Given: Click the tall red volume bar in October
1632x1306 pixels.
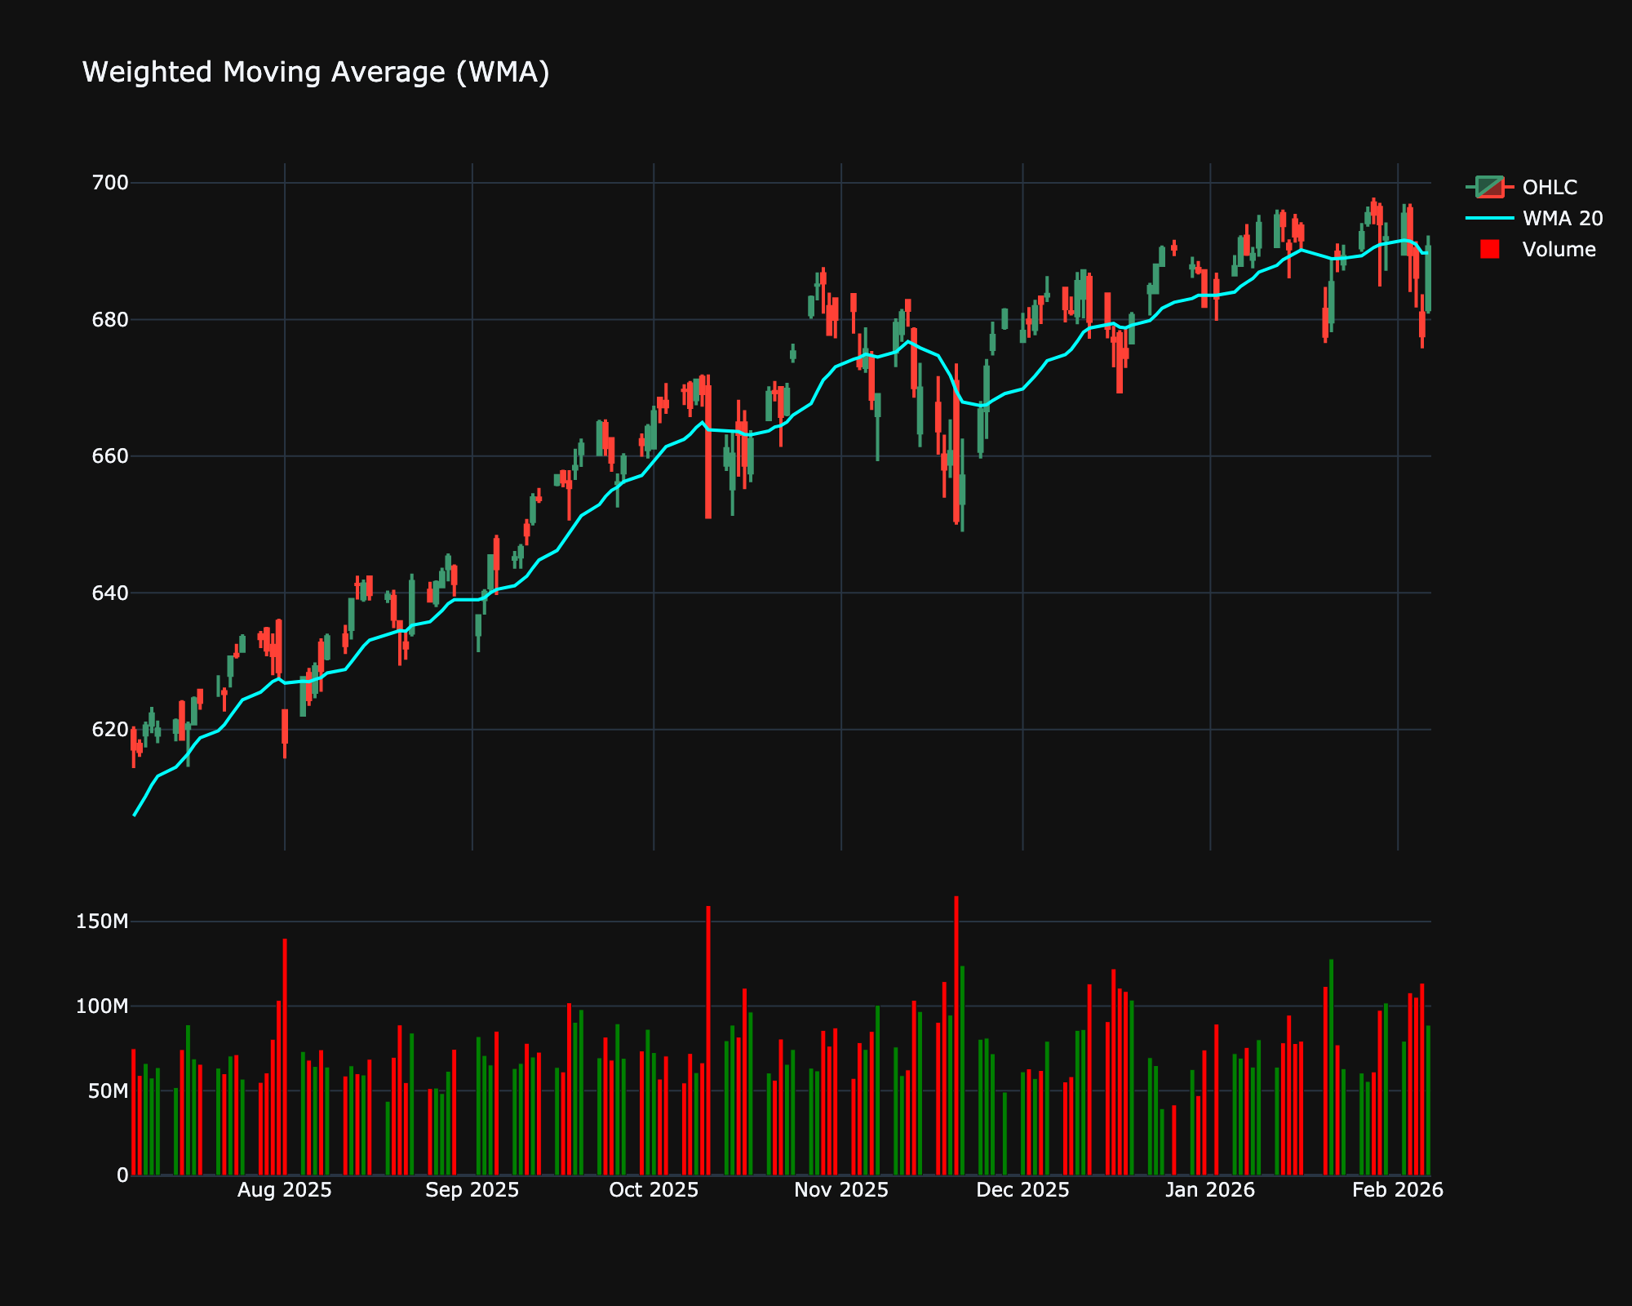Looking at the screenshot, I should tap(708, 1040).
